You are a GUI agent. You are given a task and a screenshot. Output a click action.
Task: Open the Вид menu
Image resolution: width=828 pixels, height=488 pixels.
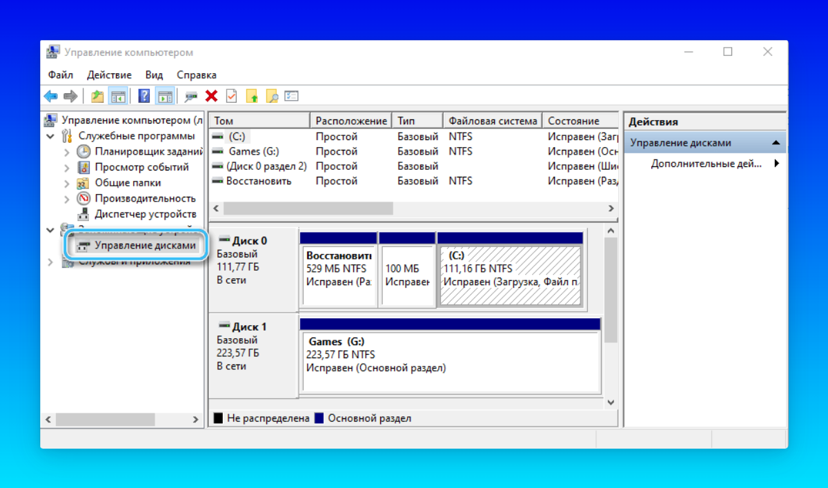(x=154, y=75)
